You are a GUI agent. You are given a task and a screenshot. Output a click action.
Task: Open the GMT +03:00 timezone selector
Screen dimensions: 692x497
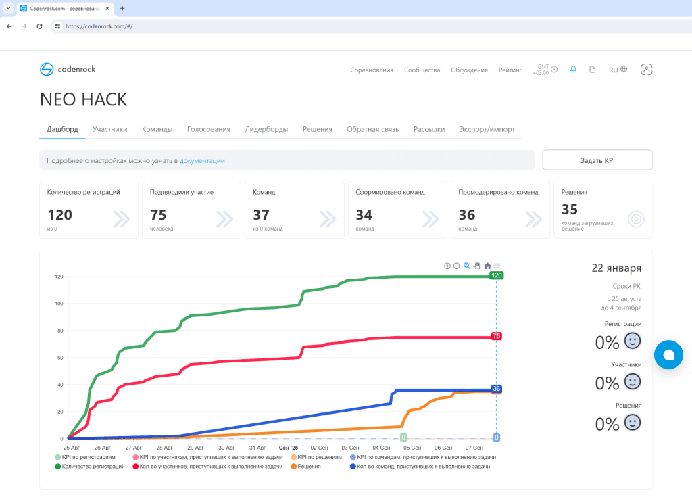tap(547, 70)
